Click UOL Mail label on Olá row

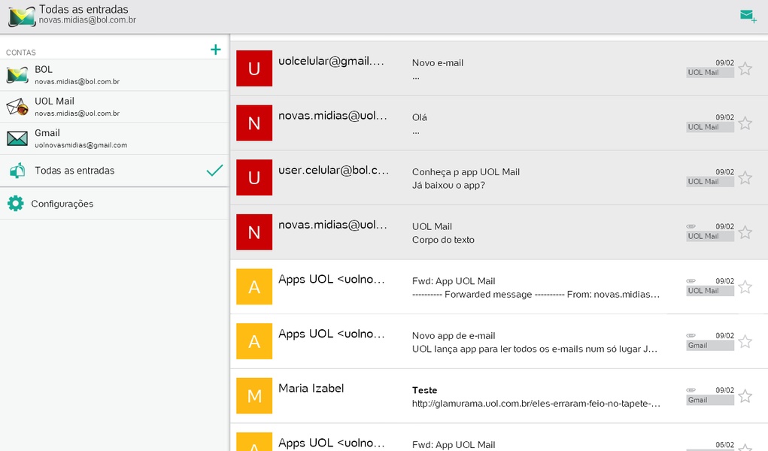(x=710, y=127)
